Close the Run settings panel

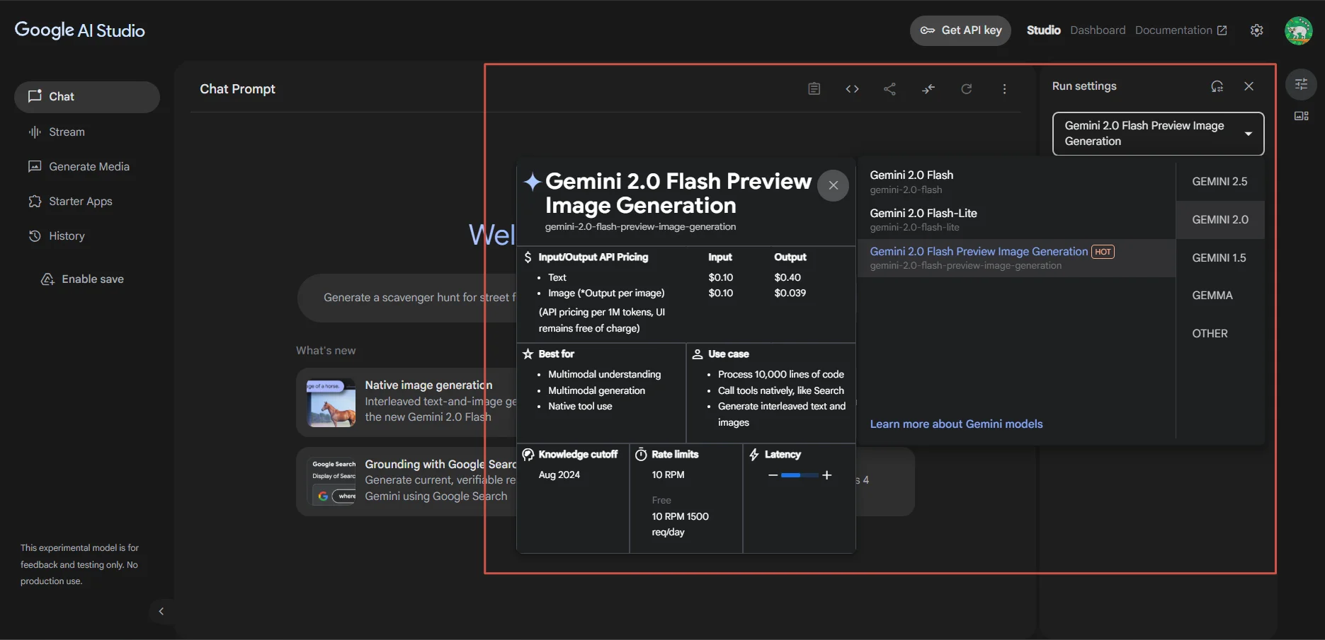(x=1249, y=86)
